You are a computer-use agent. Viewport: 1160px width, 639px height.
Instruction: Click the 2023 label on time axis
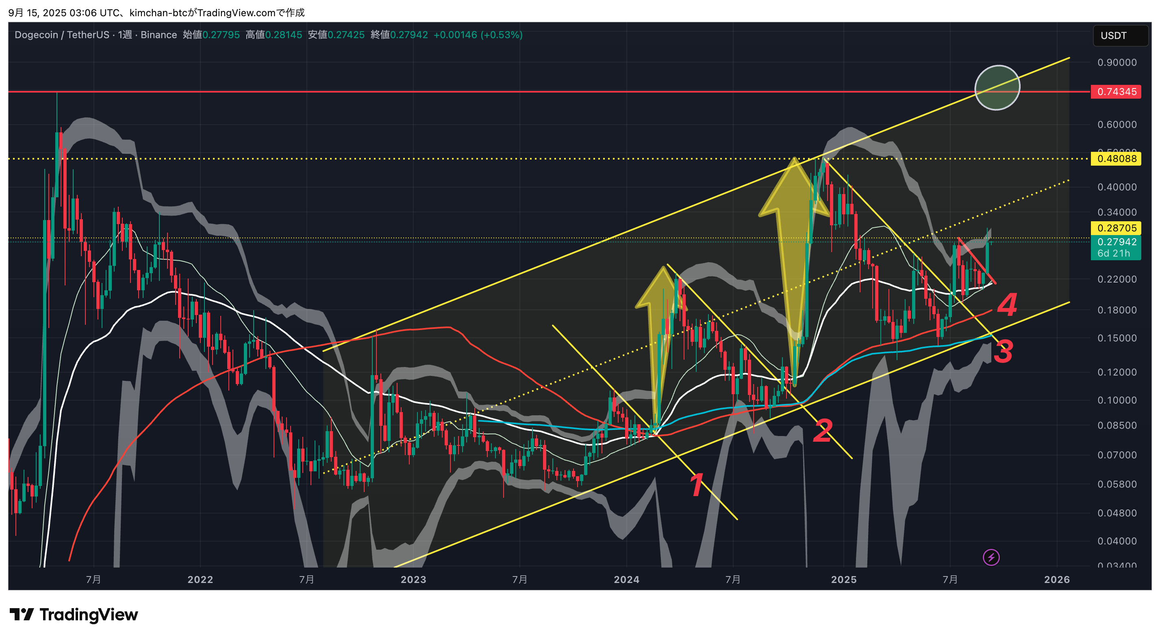pyautogui.click(x=413, y=580)
